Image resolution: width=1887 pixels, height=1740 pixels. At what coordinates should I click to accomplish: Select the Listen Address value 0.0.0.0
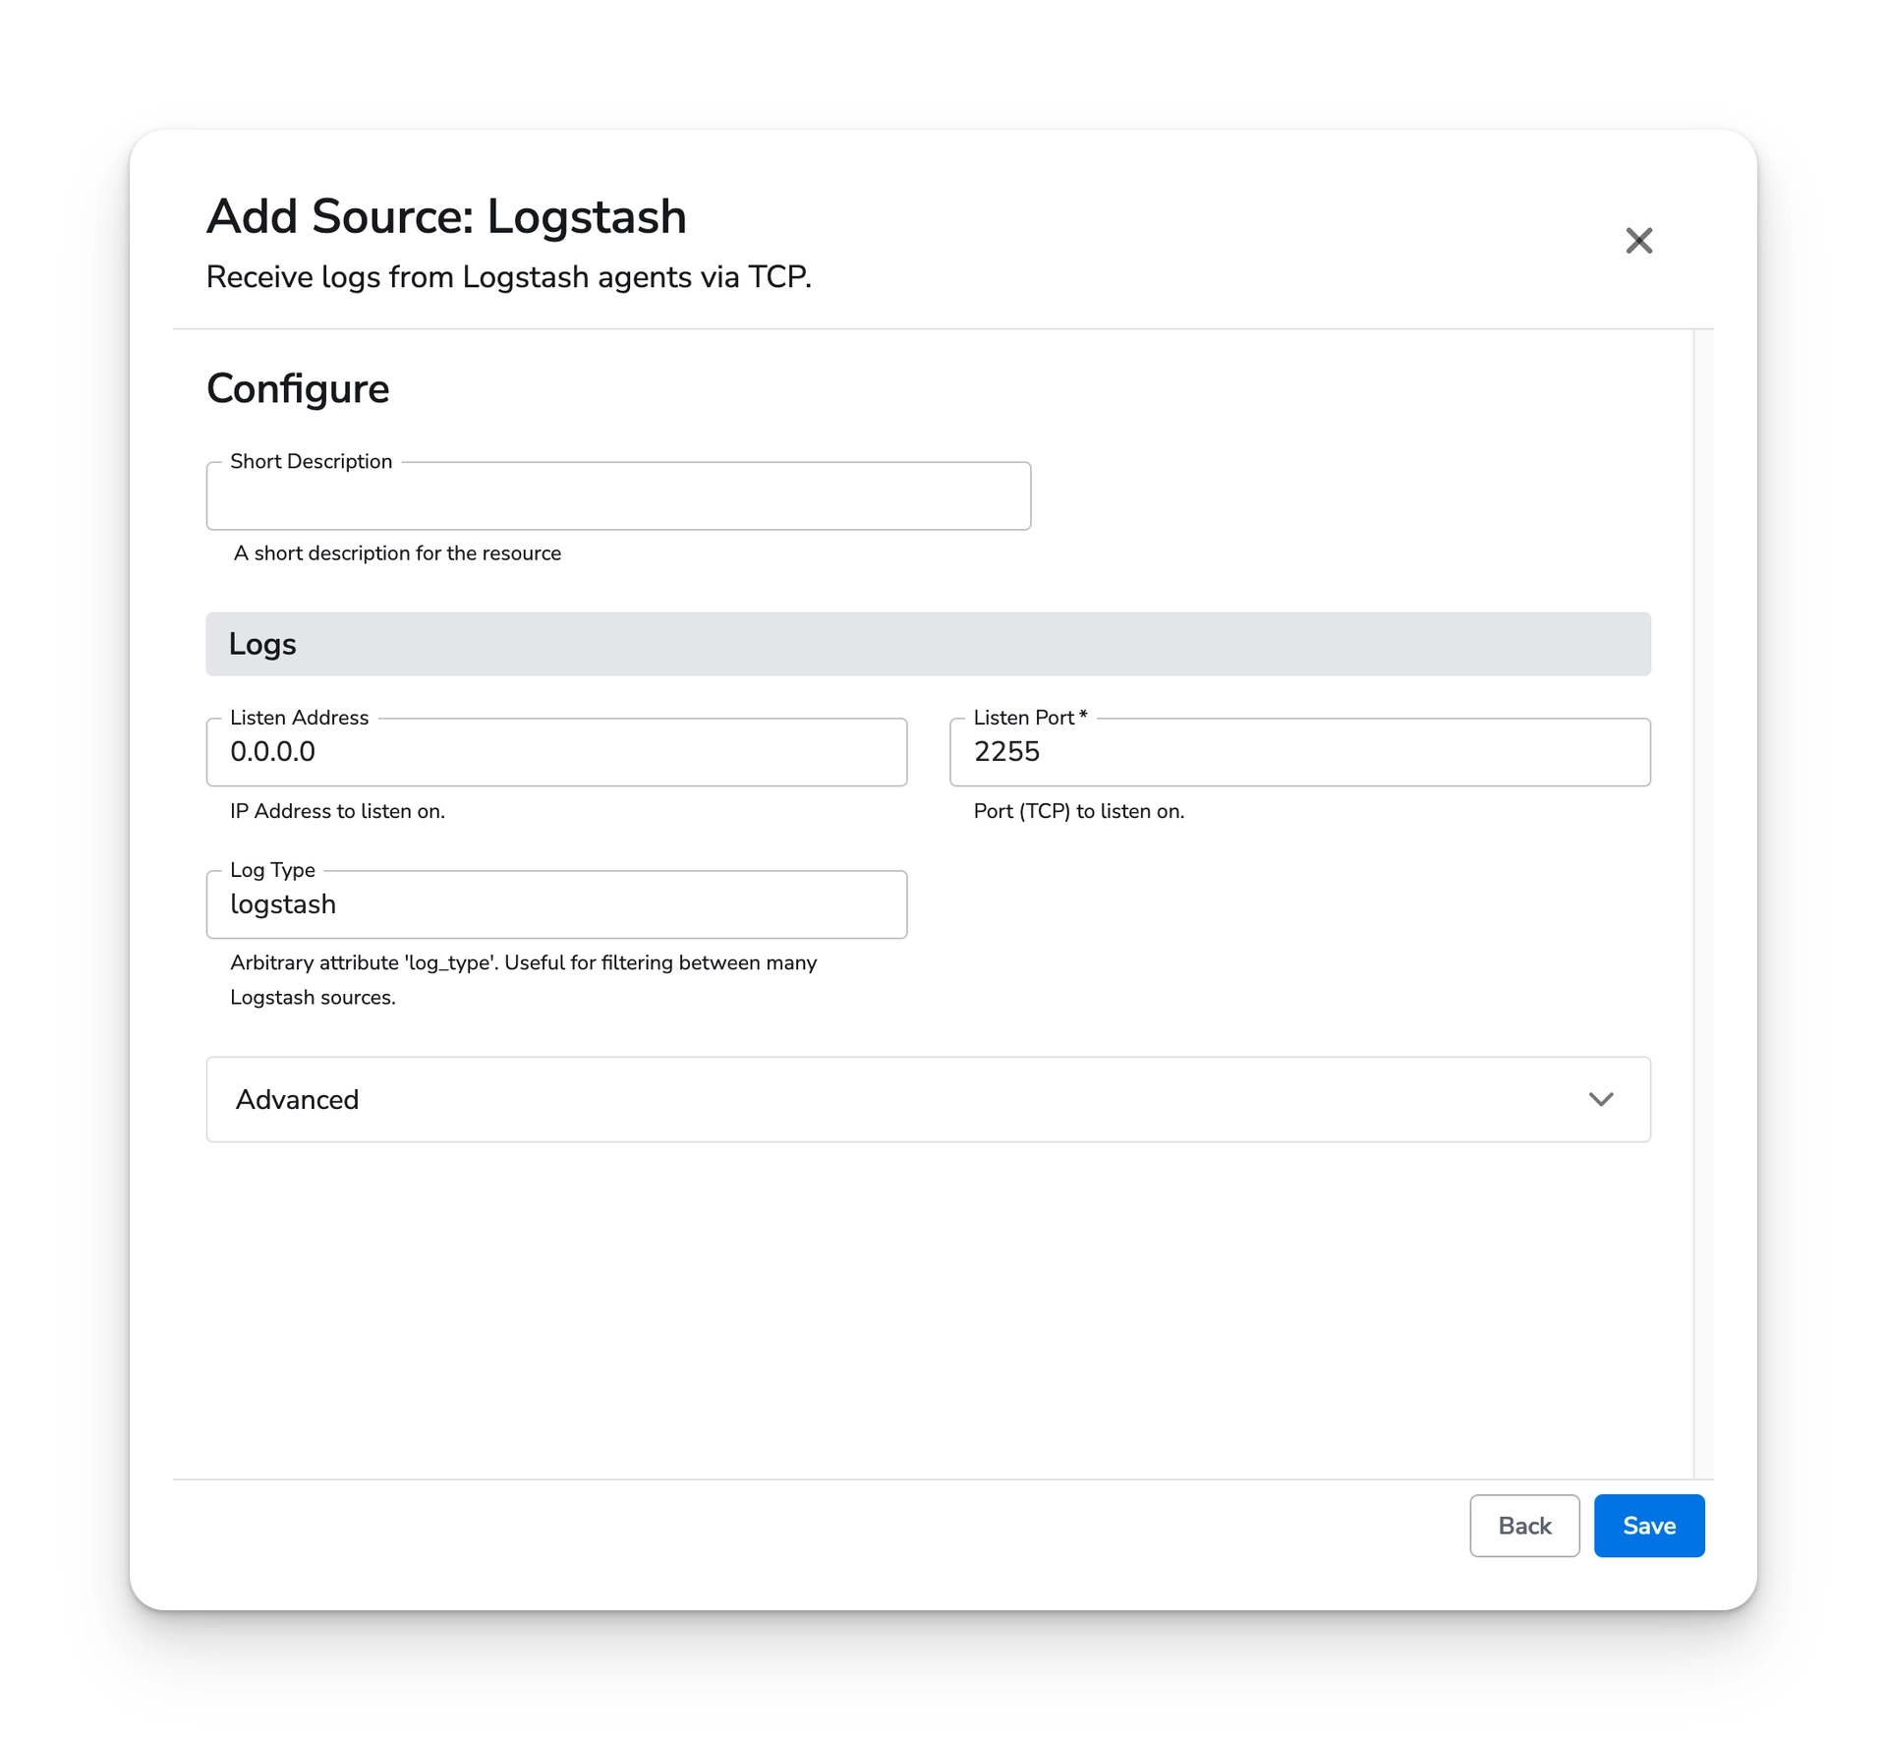[555, 752]
